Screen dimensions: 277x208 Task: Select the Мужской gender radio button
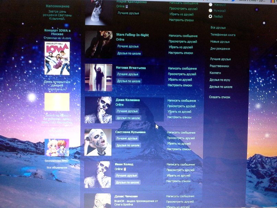(x=210, y=10)
